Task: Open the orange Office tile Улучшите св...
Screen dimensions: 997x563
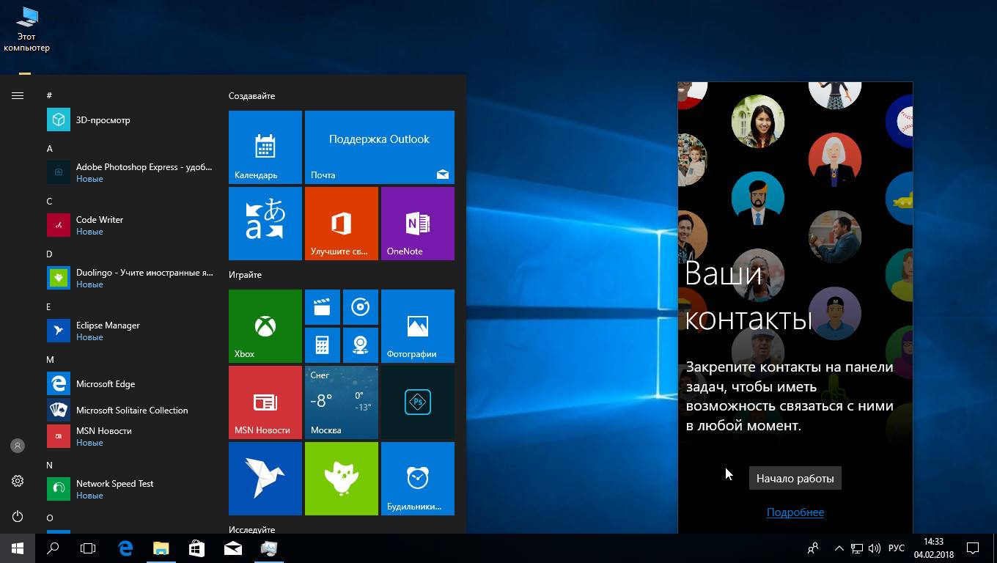Action: (342, 224)
